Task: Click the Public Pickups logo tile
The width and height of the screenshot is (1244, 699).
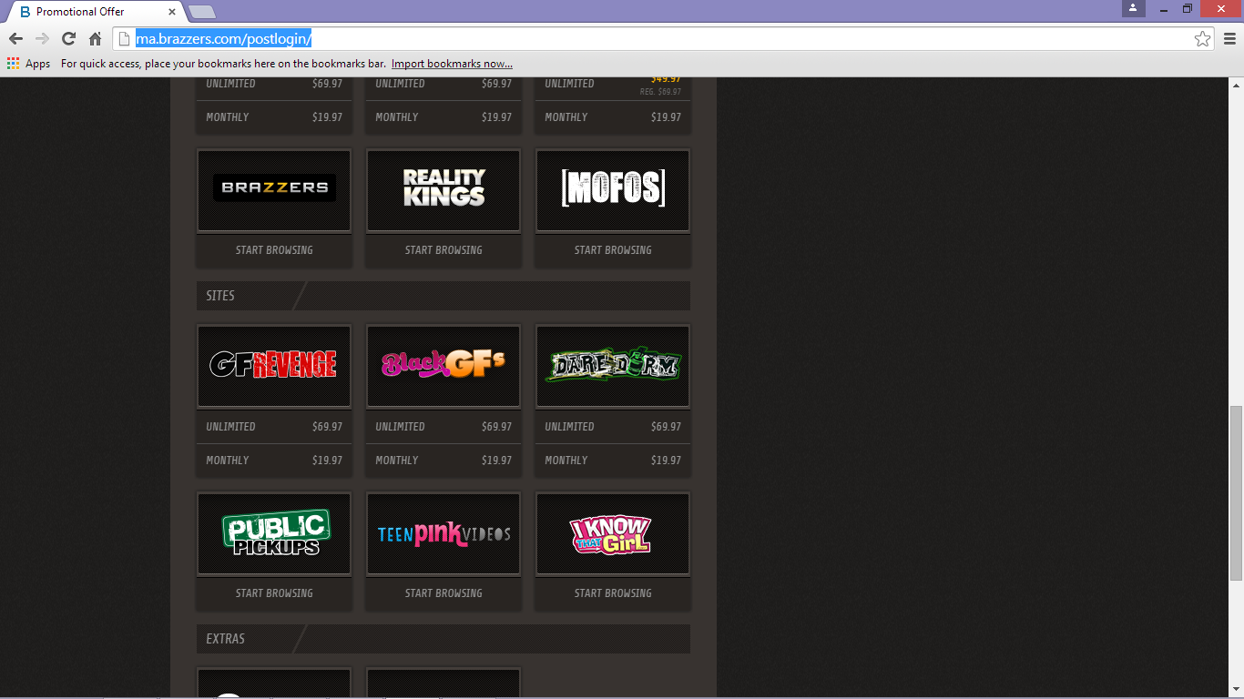Action: 274,533
